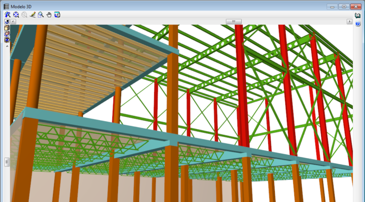
Task: Click the blue rotate arrow icon at left
Action: click(7, 22)
